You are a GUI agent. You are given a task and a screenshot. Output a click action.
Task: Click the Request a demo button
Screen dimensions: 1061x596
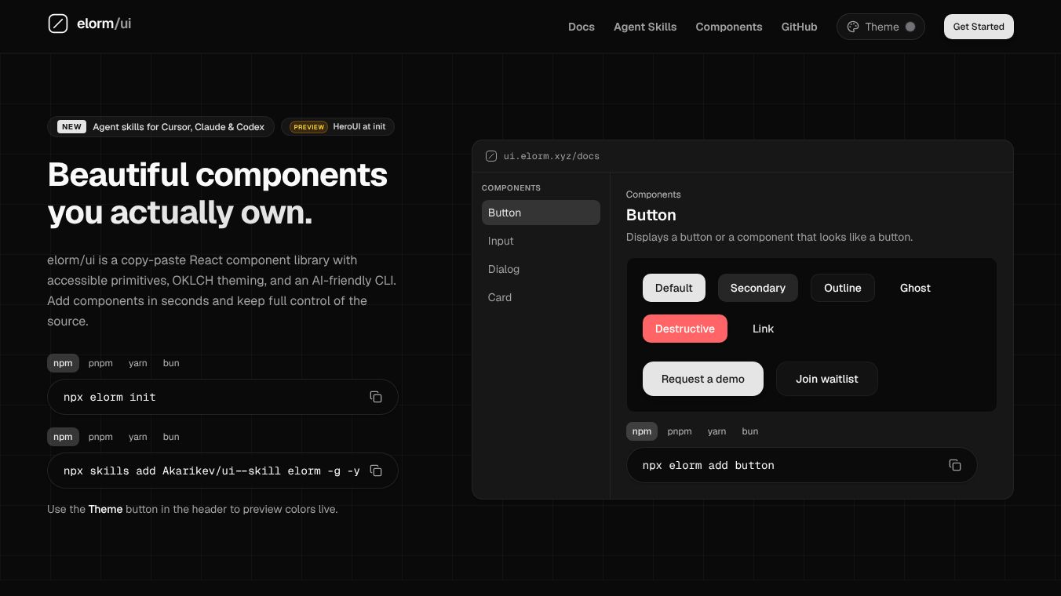point(703,379)
